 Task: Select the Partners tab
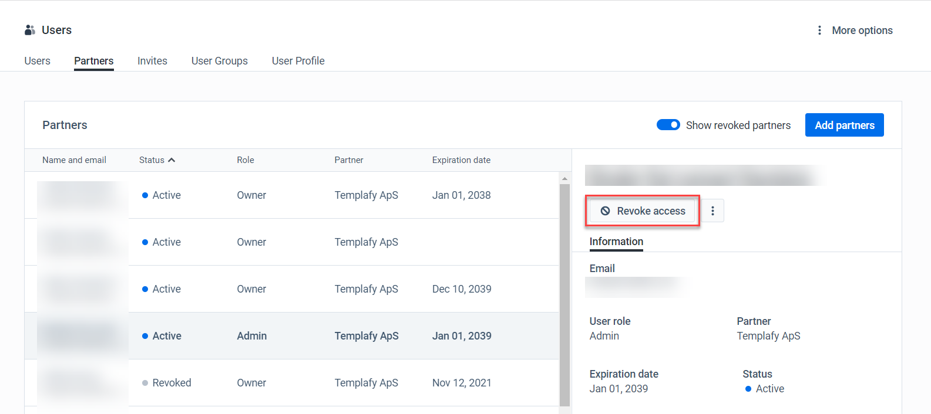pos(94,61)
